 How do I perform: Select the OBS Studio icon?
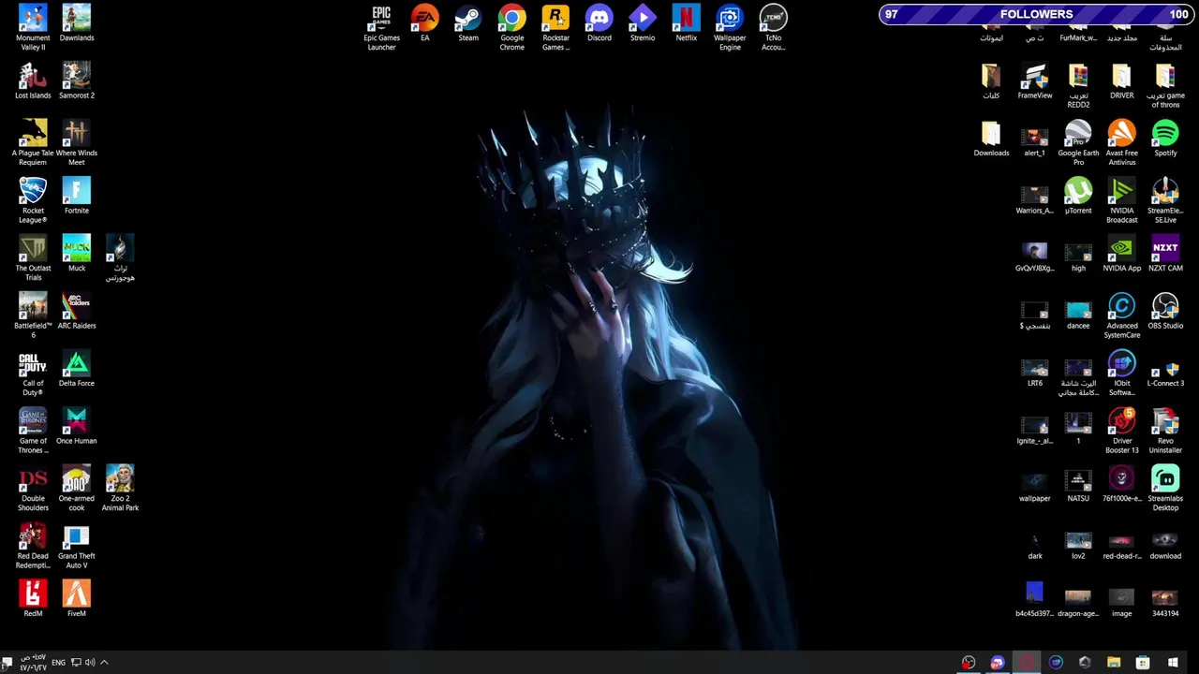(1165, 311)
